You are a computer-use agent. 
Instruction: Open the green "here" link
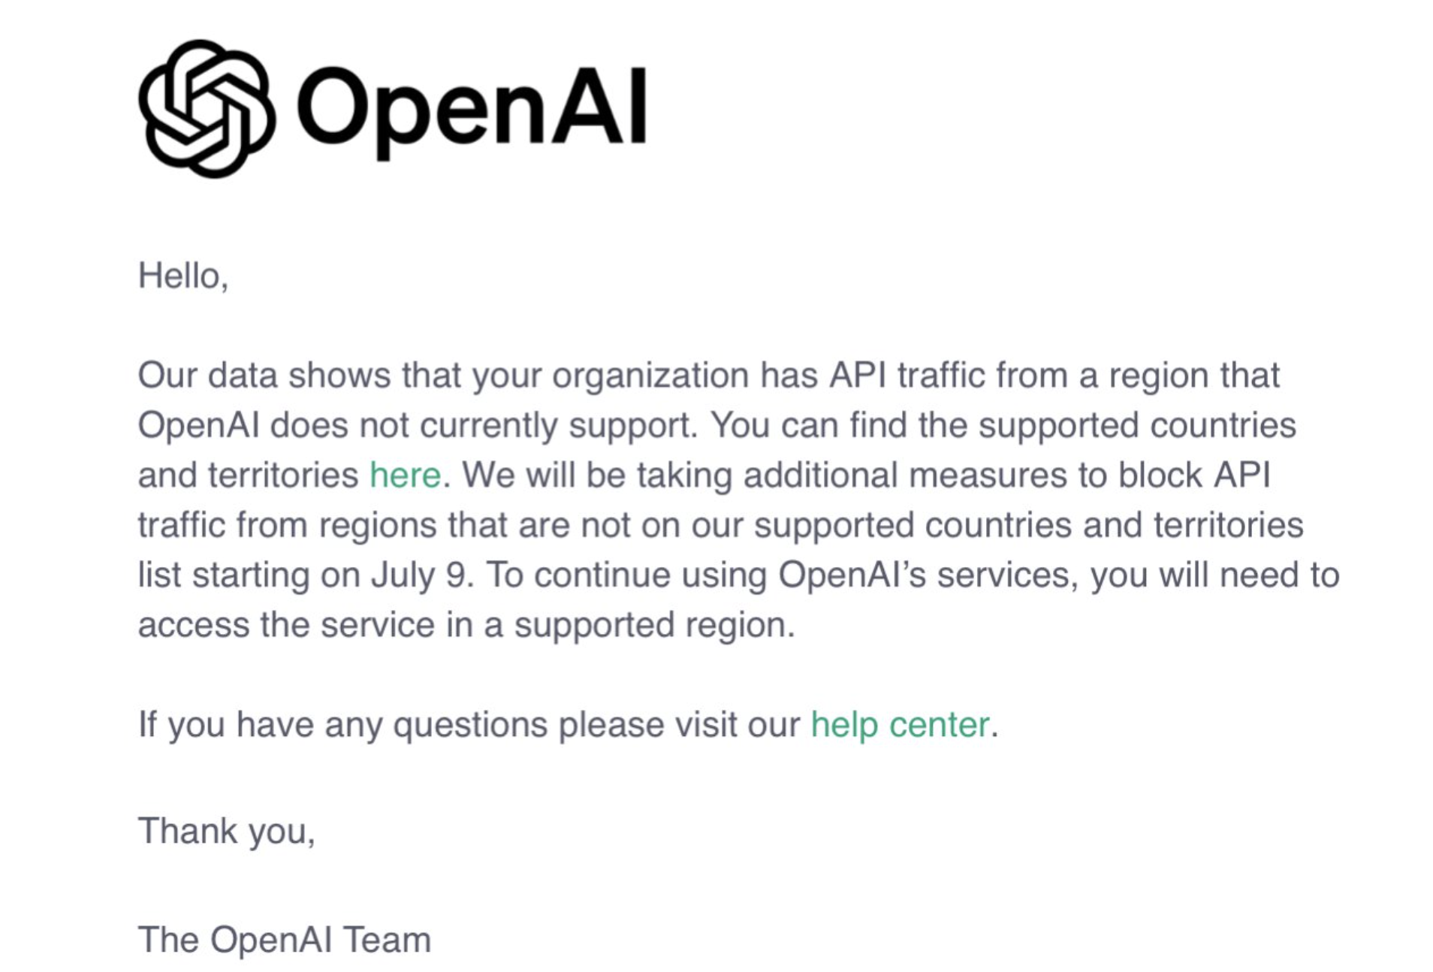click(x=405, y=475)
